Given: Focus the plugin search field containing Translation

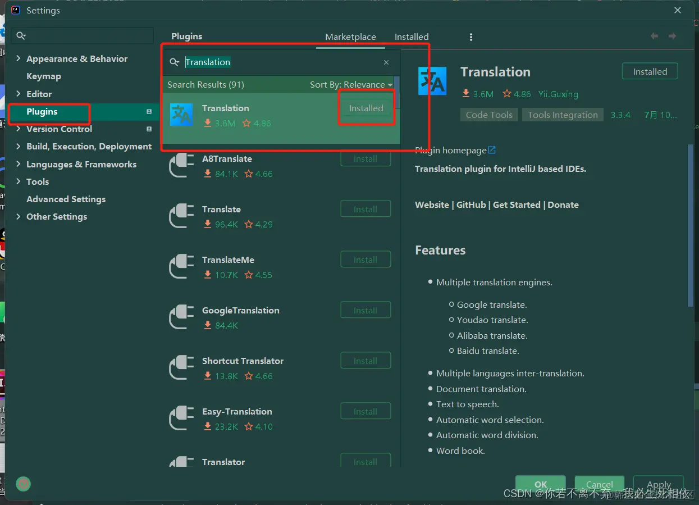Looking at the screenshot, I should point(281,62).
